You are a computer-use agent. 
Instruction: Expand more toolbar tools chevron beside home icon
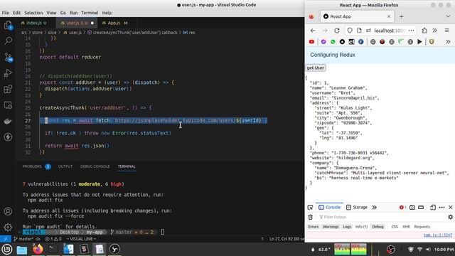pos(434,31)
